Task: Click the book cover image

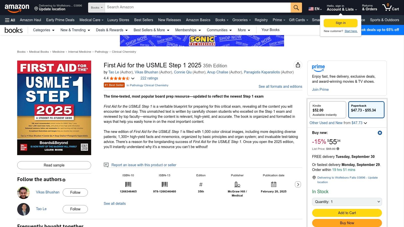Action: click(x=54, y=108)
